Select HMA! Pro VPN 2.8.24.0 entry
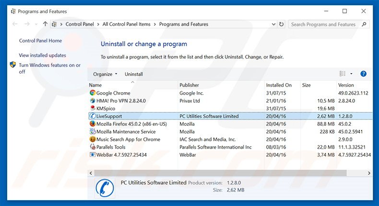379x206 pixels. pyautogui.click(x=121, y=101)
